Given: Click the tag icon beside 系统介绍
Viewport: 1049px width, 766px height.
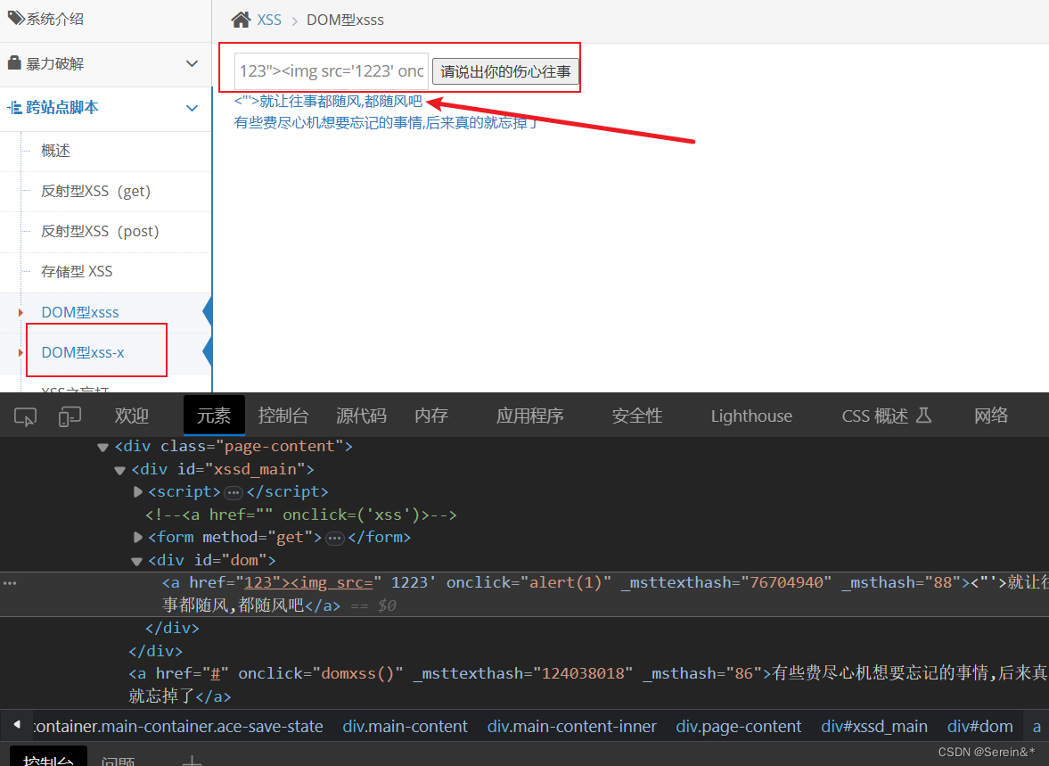Looking at the screenshot, I should pos(16,18).
